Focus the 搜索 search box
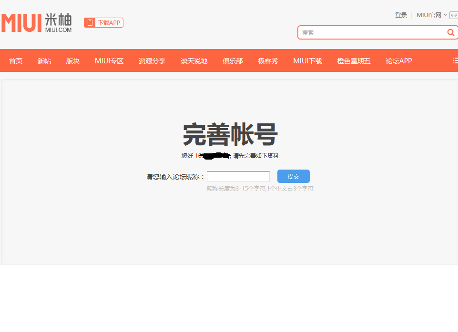This screenshot has height=332, width=458. pos(372,32)
